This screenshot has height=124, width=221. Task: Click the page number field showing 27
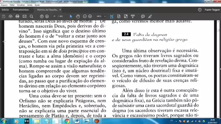point(55,16)
